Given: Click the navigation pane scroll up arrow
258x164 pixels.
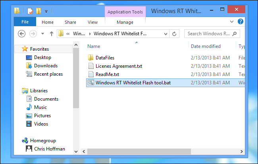Looking at the screenshot, I should 76,45.
